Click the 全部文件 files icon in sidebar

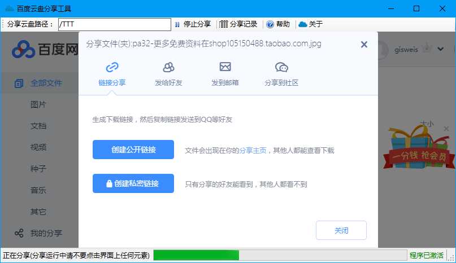[x=19, y=84]
